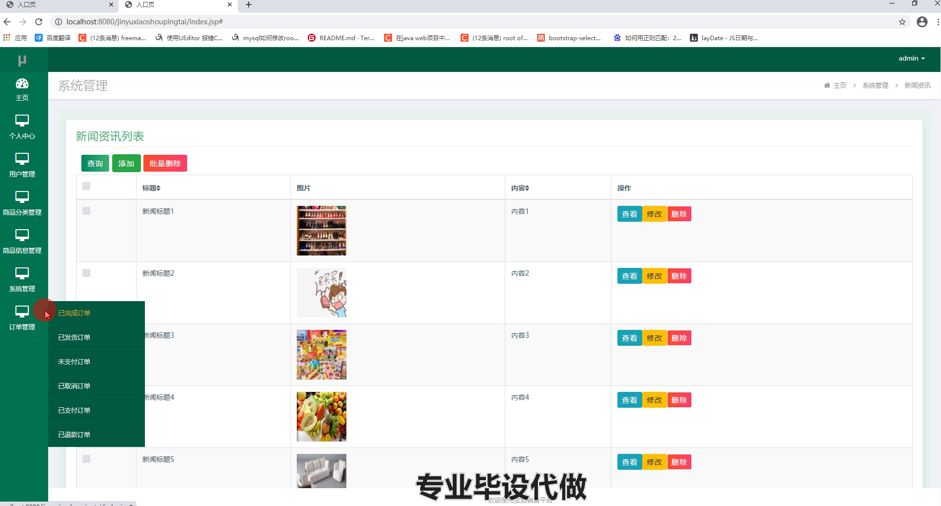This screenshot has width=941, height=506.
Task: Close the active 入口页 browser tab
Action: (x=230, y=4)
